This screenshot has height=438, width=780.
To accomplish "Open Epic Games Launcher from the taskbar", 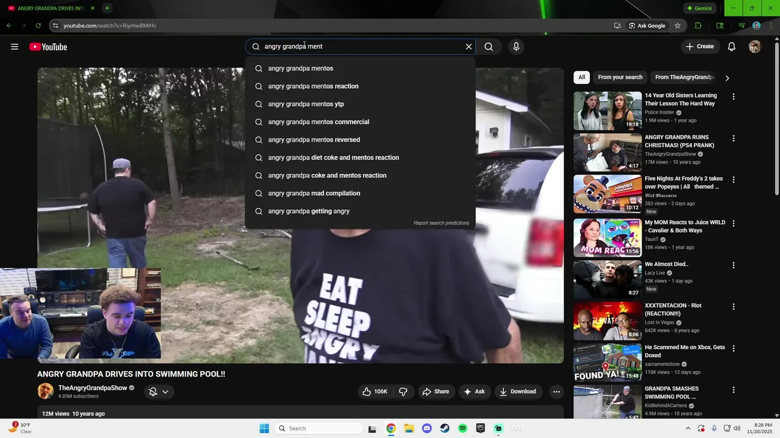I will click(x=481, y=428).
